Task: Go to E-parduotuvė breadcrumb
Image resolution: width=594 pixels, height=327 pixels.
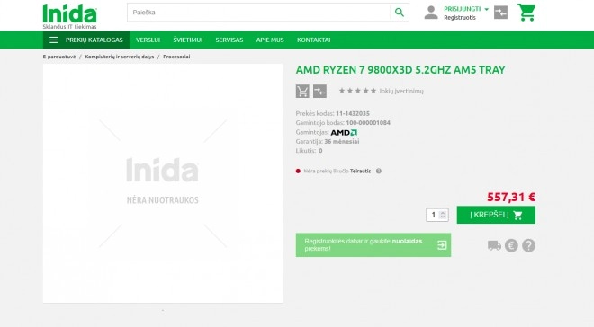Action: click(59, 57)
